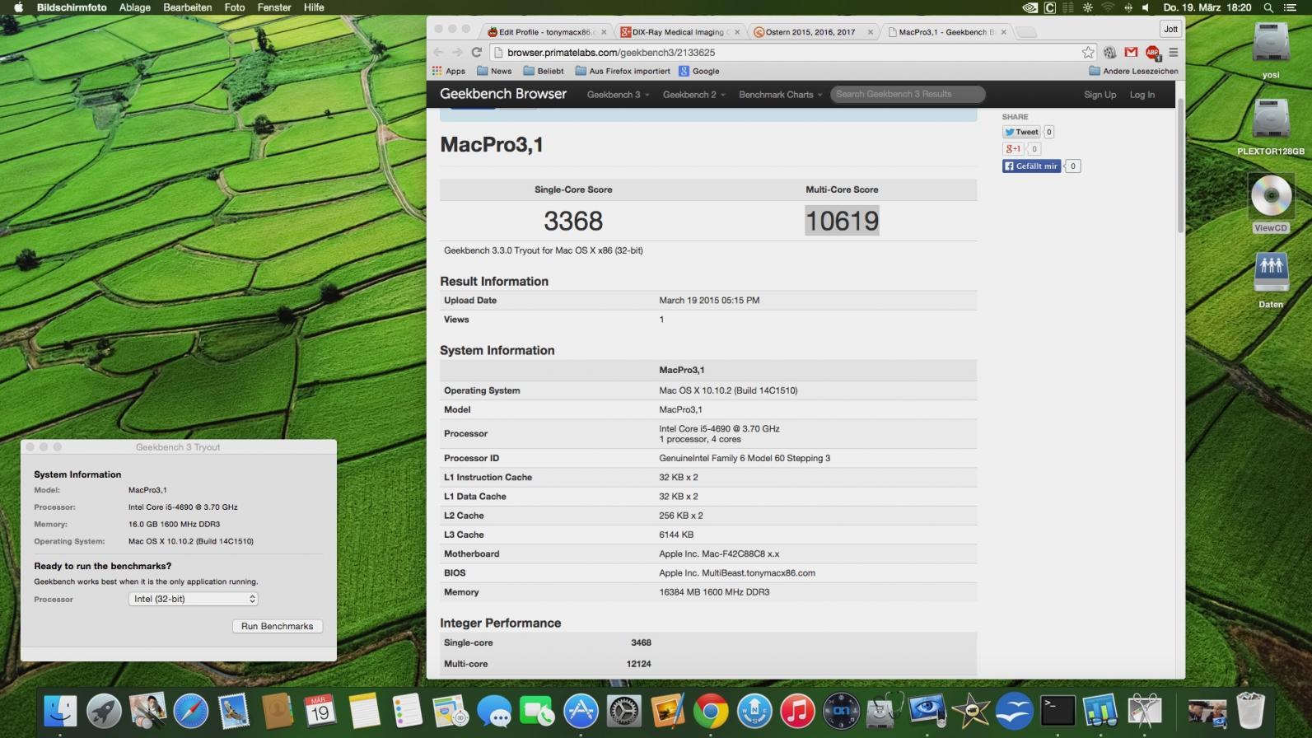This screenshot has width=1312, height=738.
Task: Switch to Edit Profile tonymacx86 tab
Action: pyautogui.click(x=546, y=32)
